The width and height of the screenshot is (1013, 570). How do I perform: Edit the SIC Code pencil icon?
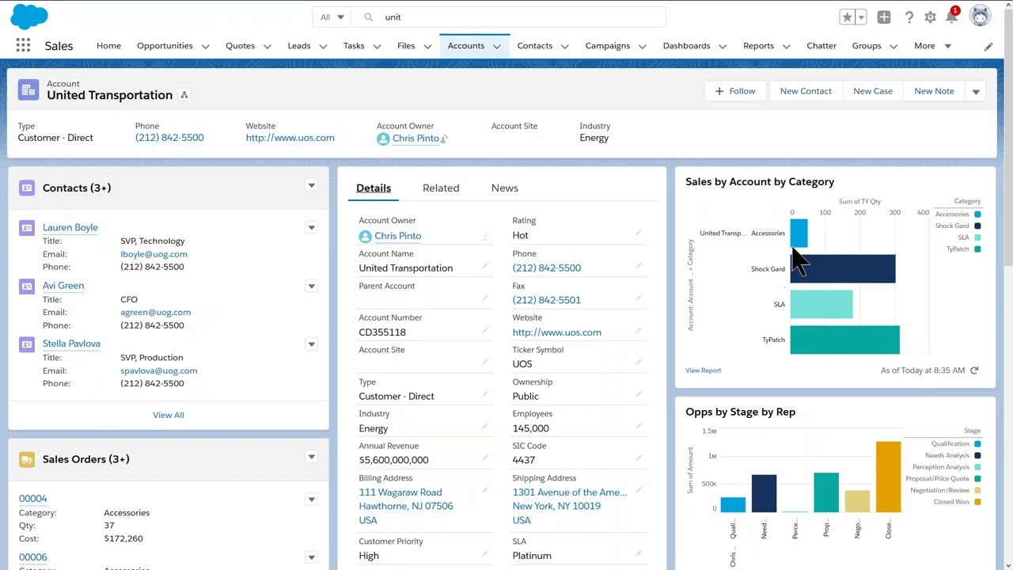coord(639,458)
